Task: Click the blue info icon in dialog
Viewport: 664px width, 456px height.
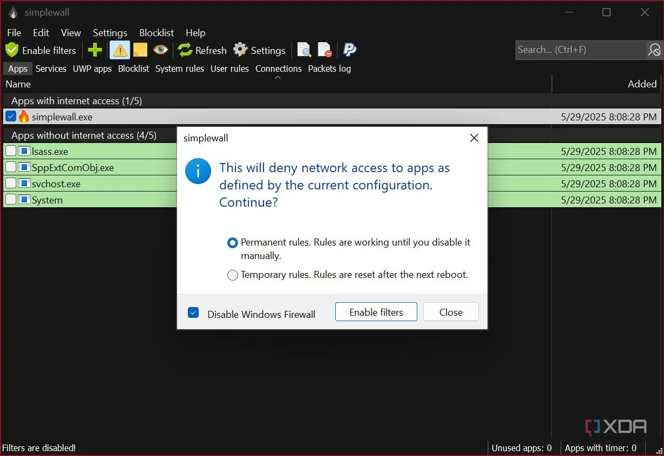Action: pos(198,171)
